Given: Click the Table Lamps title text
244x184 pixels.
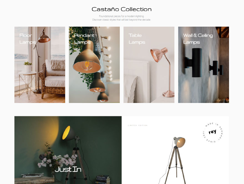Looking at the screenshot, I should point(137,39).
